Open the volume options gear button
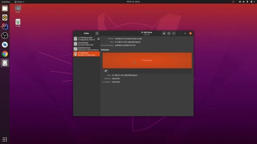257x144 pixels. pyautogui.click(x=106, y=71)
